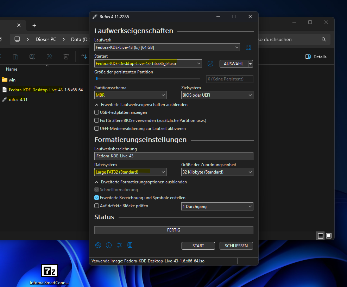Image resolution: width=347 pixels, height=287 pixels.
Task: Collapse Erweiterte Laufwerkseigenschaften ausblenden
Action: (141, 105)
